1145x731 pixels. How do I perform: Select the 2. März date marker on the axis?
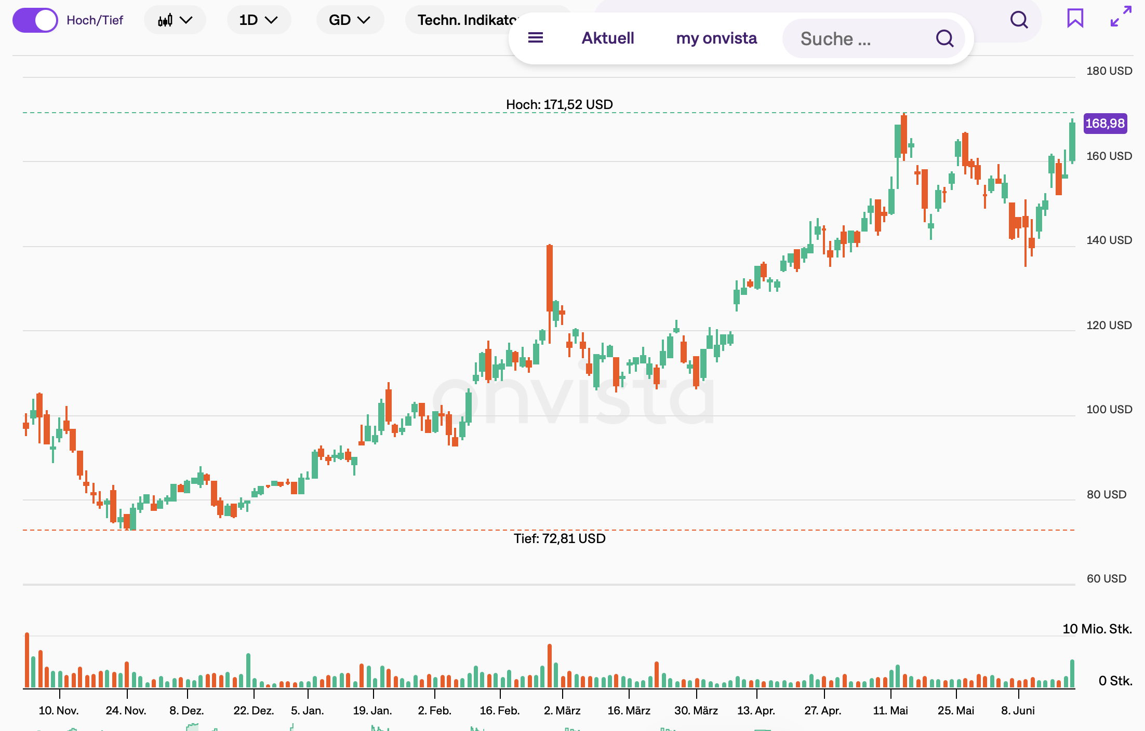point(562,710)
